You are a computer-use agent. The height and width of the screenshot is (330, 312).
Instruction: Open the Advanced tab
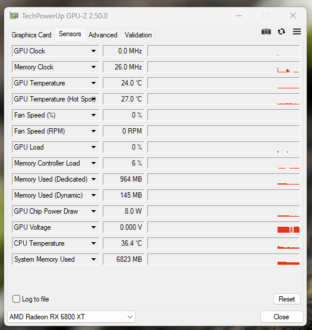[103, 35]
